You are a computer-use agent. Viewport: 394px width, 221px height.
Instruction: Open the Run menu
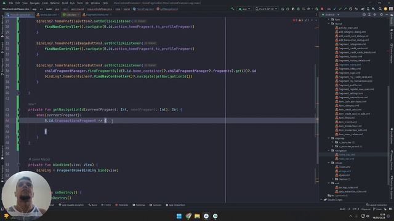pyautogui.click(x=73, y=3)
